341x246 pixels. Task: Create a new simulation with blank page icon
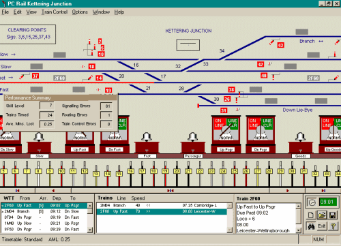pos(311,215)
